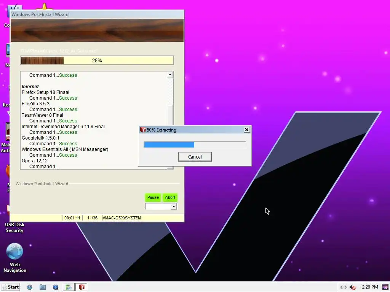Click the purple tray icon beside clock
Image resolution: width=390 pixels, height=292 pixels.
point(385,287)
